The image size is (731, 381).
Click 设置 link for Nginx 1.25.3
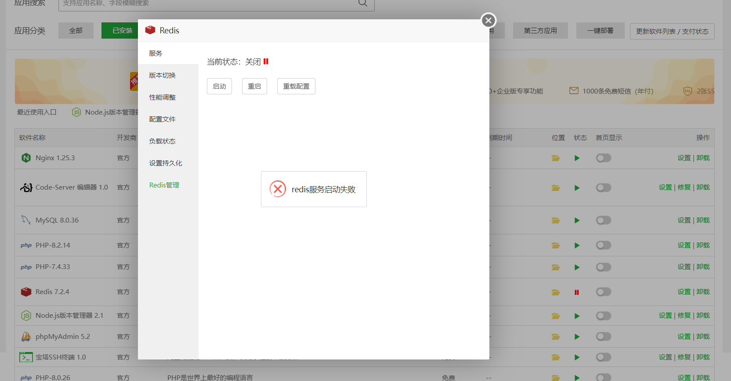pos(684,158)
